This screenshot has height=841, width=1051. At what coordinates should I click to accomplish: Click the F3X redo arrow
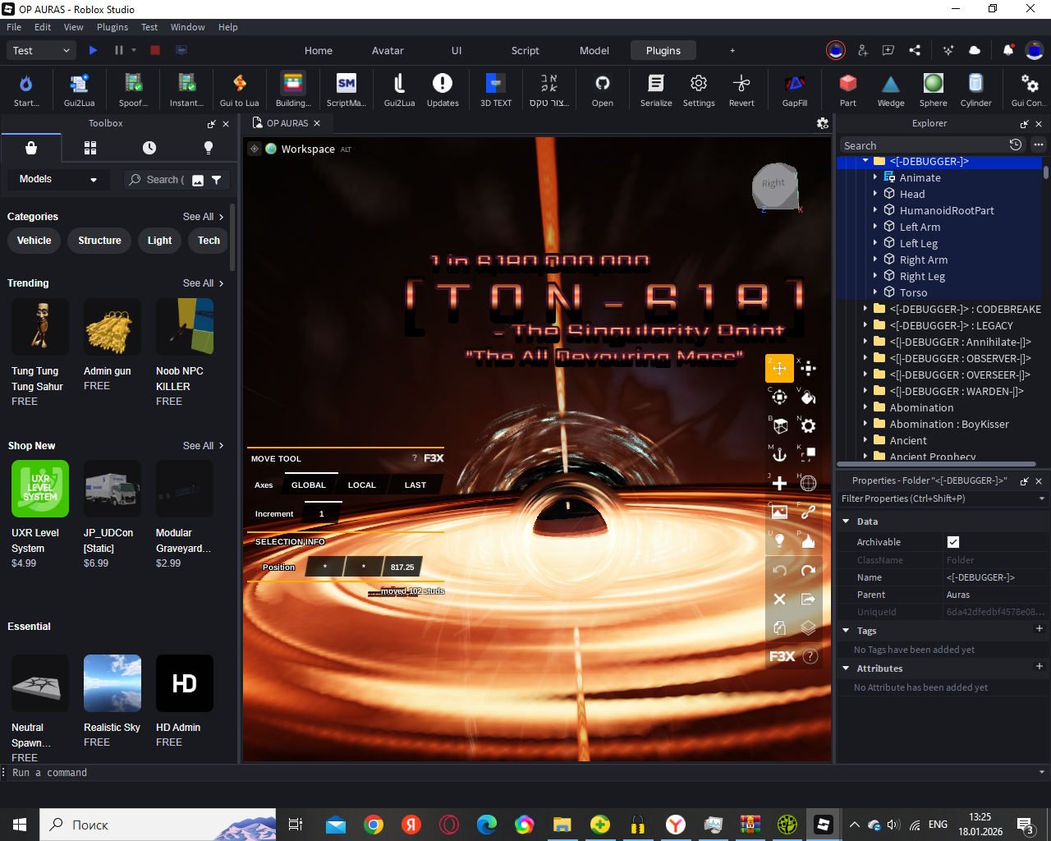coord(808,570)
